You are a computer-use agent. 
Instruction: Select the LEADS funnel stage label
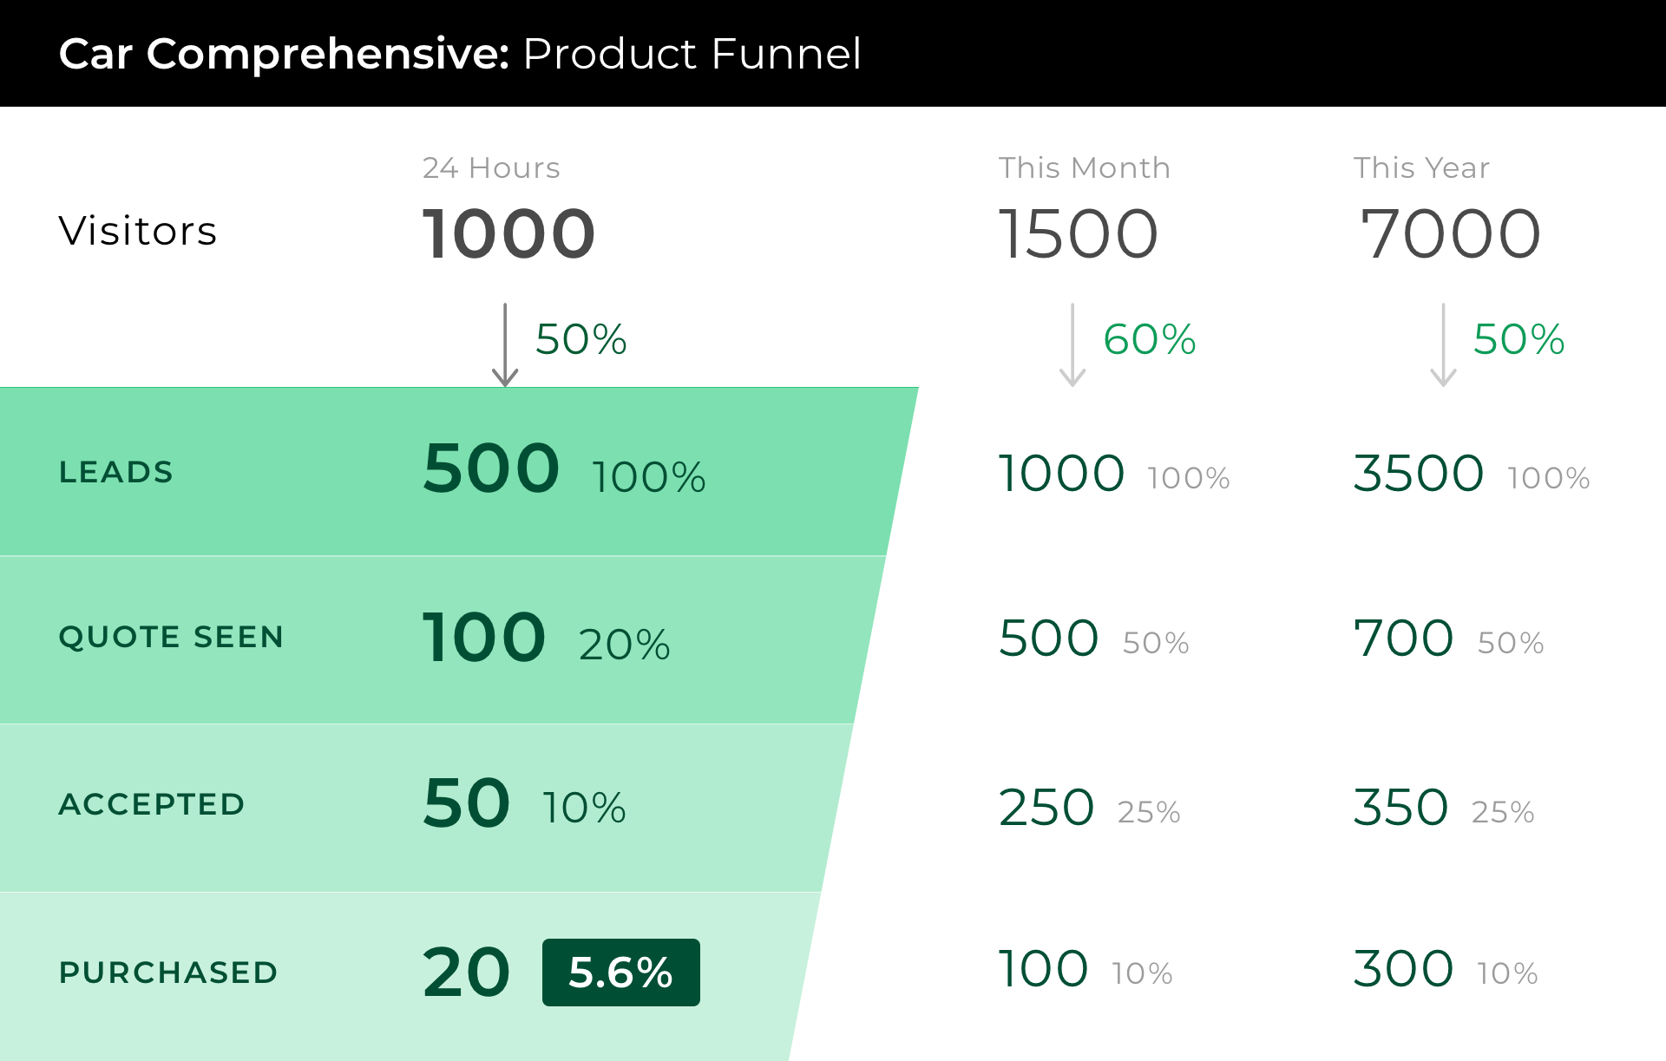116,472
